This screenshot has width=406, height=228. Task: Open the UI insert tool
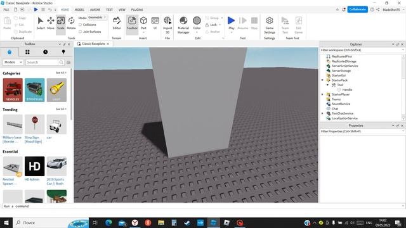pos(155,23)
